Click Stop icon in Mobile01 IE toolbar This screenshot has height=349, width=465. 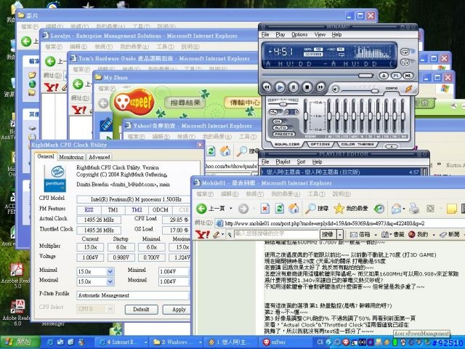(x=264, y=209)
